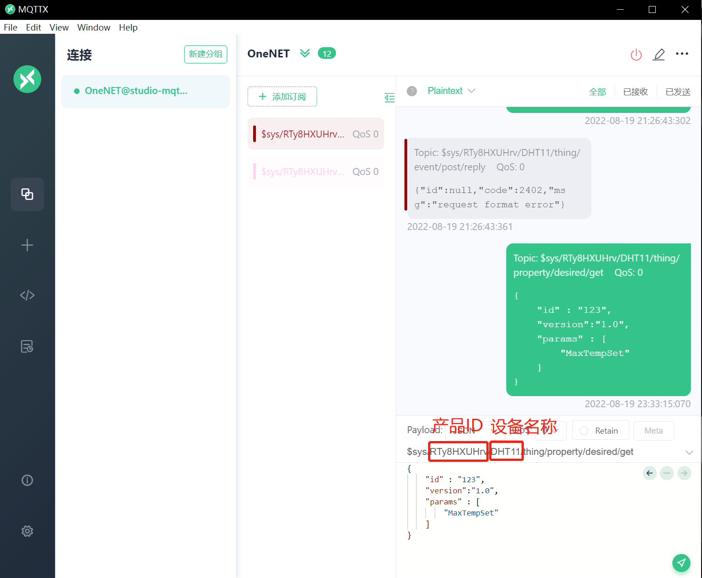Open the Window menu
The height and width of the screenshot is (578, 702).
click(94, 27)
